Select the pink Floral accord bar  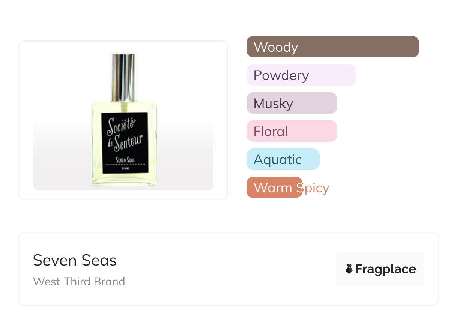292,131
